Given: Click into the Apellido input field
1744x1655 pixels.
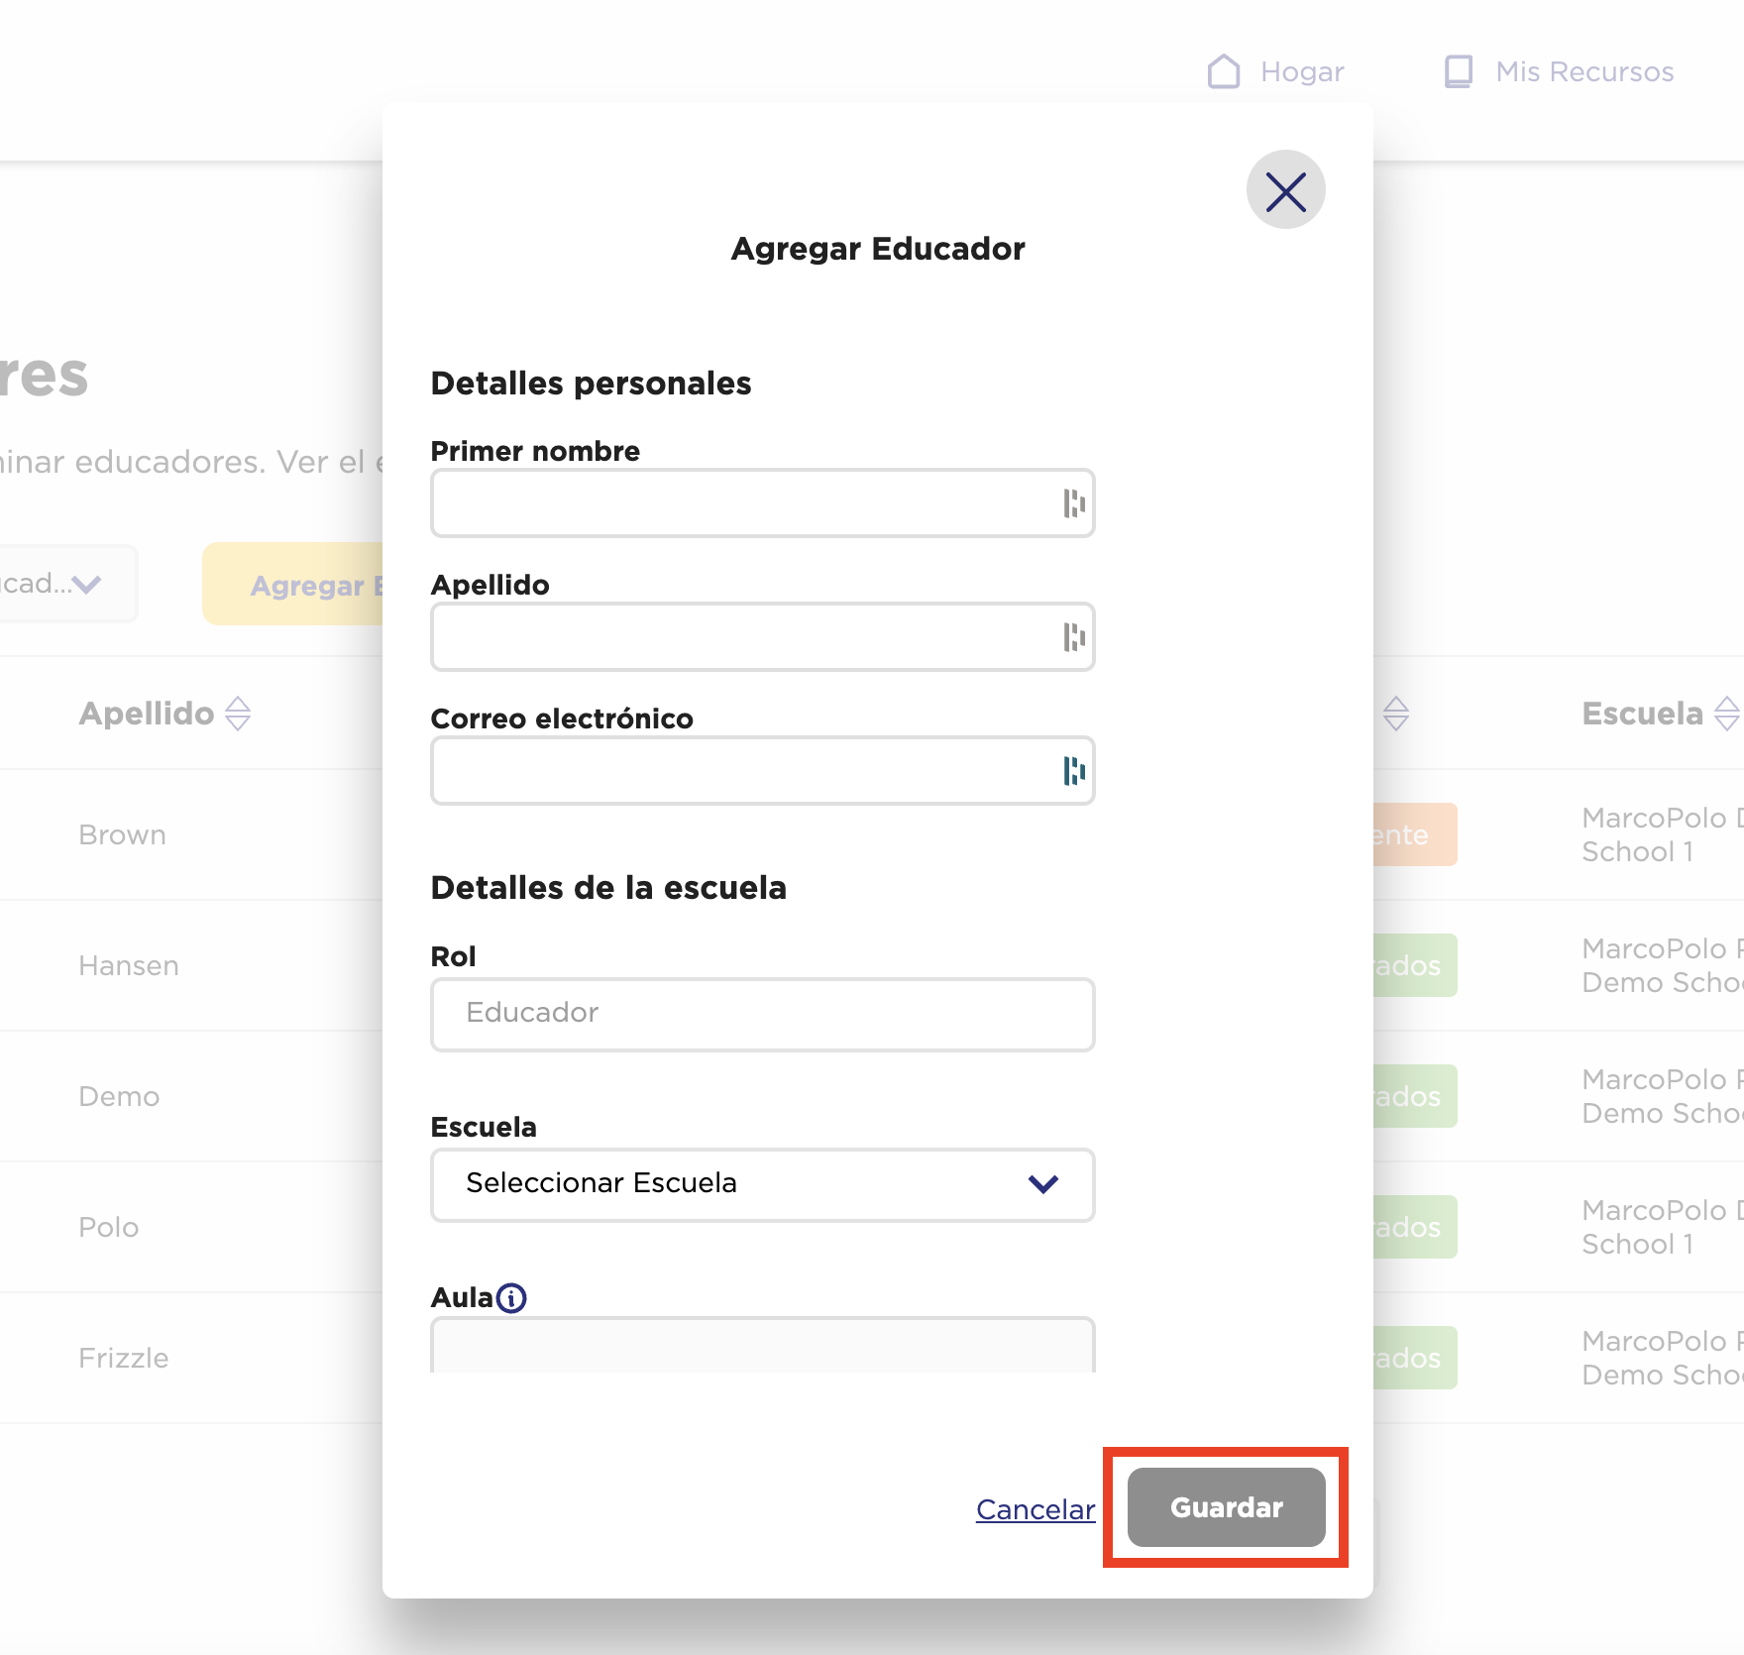Looking at the screenshot, I should 743,637.
